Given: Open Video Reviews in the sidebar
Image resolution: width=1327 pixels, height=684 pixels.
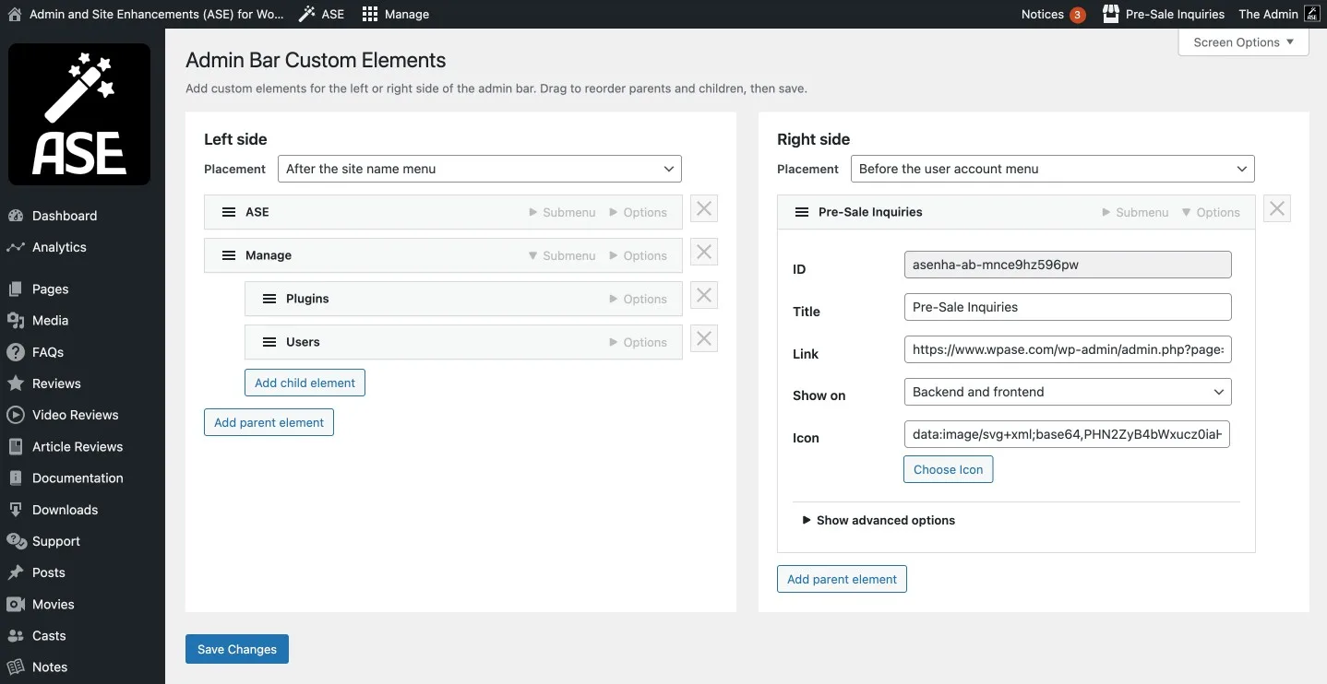Looking at the screenshot, I should click(x=75, y=415).
